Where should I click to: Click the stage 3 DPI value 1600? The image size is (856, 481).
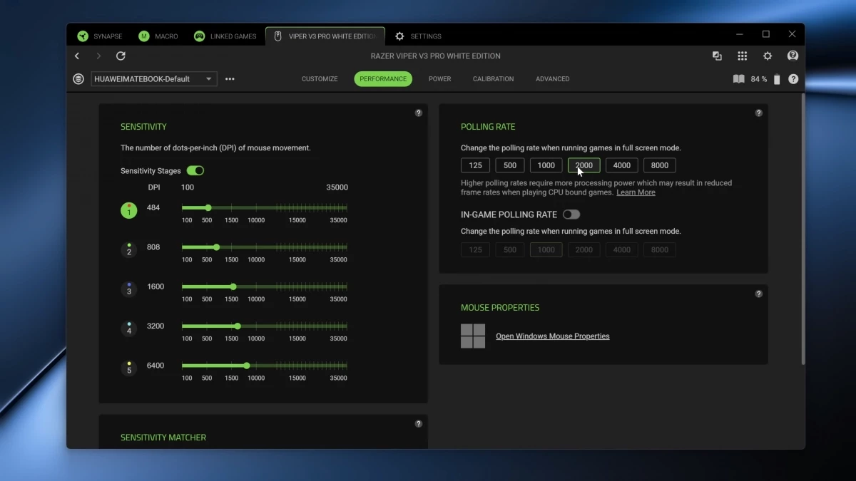156,286
